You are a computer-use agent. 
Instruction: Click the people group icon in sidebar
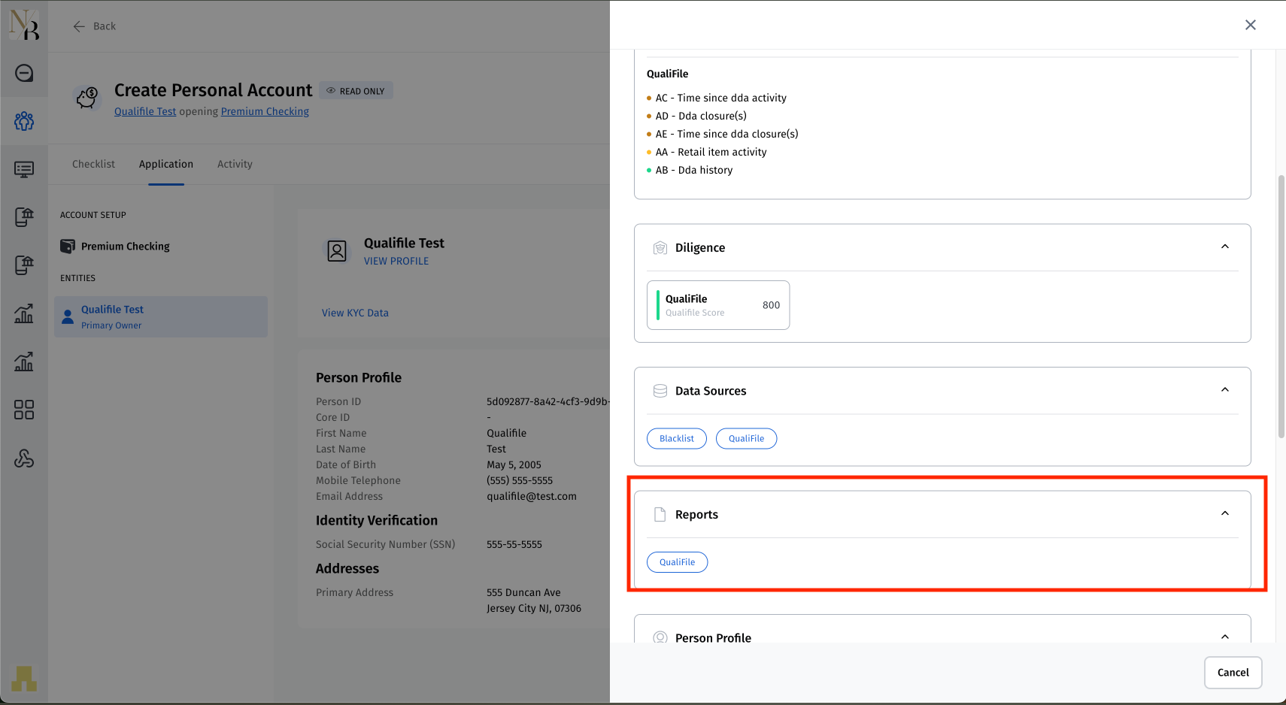(x=24, y=121)
